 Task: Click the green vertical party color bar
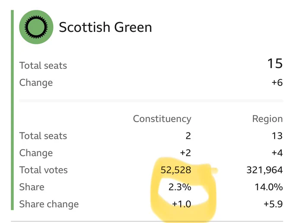click(13, 110)
